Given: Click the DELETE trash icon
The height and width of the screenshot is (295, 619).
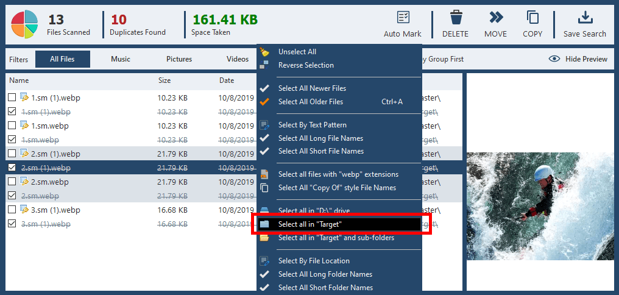Looking at the screenshot, I should [x=456, y=18].
